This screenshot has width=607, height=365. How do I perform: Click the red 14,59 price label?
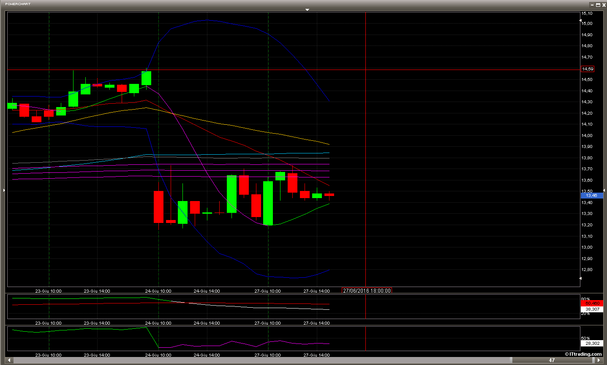click(x=588, y=69)
